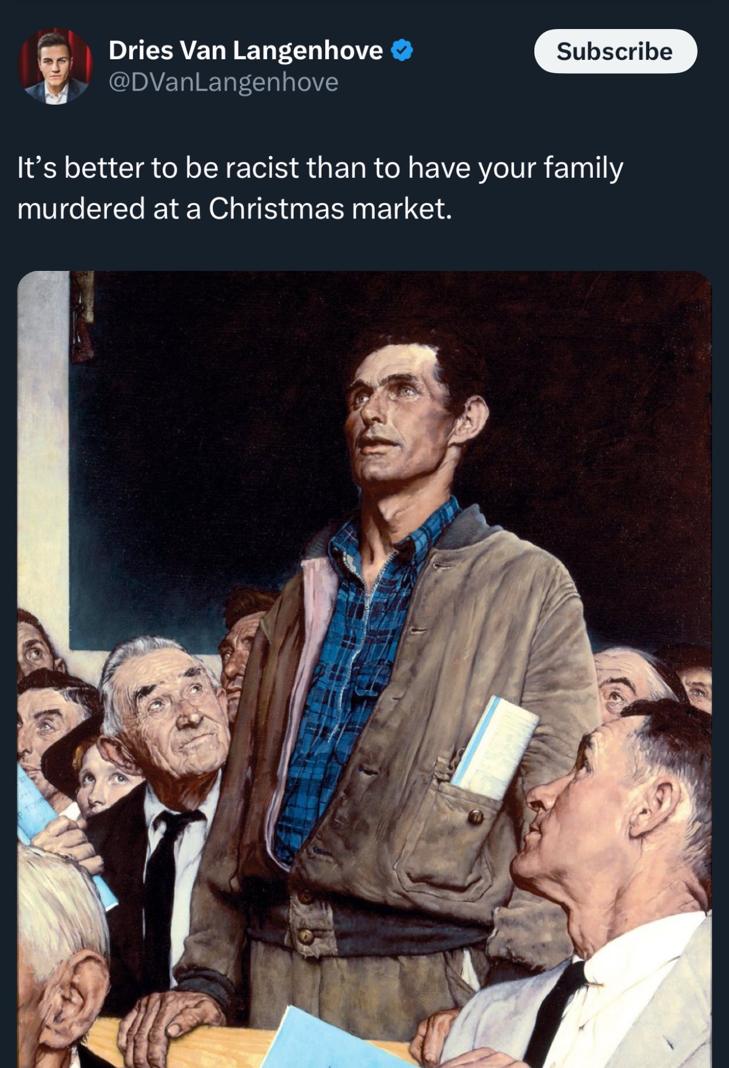The width and height of the screenshot is (729, 1068).
Task: Select the tweet text about Christmas market
Action: coord(320,188)
